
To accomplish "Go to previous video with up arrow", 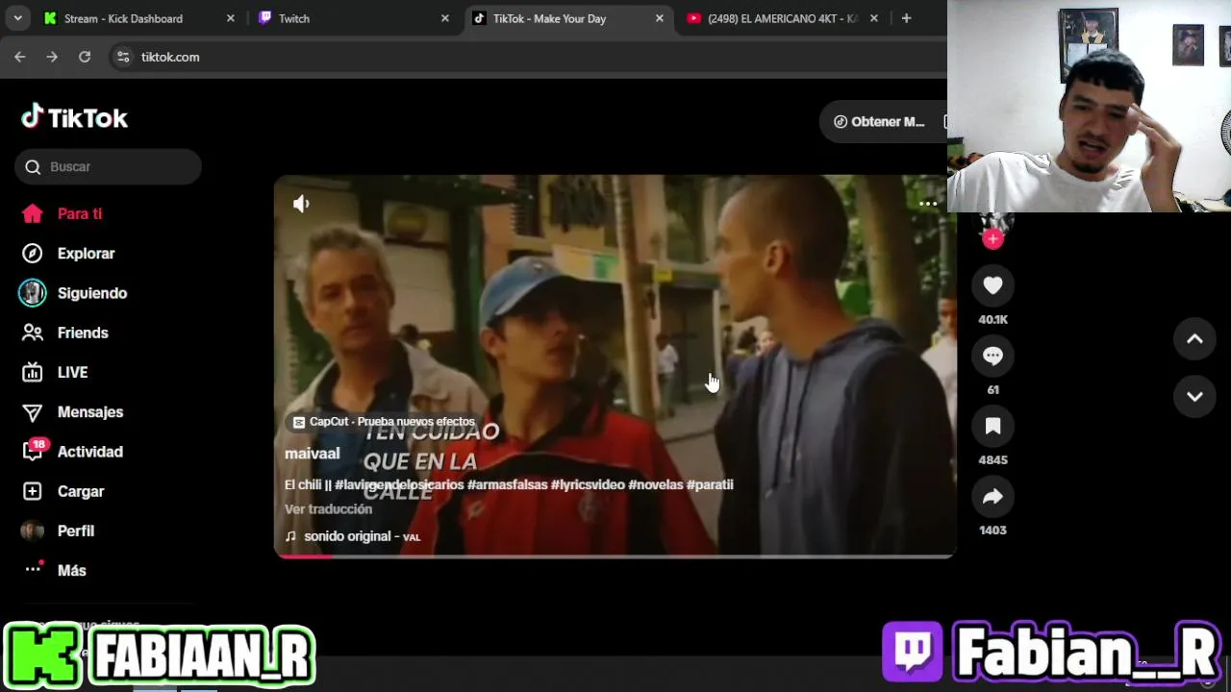I will 1194,338.
